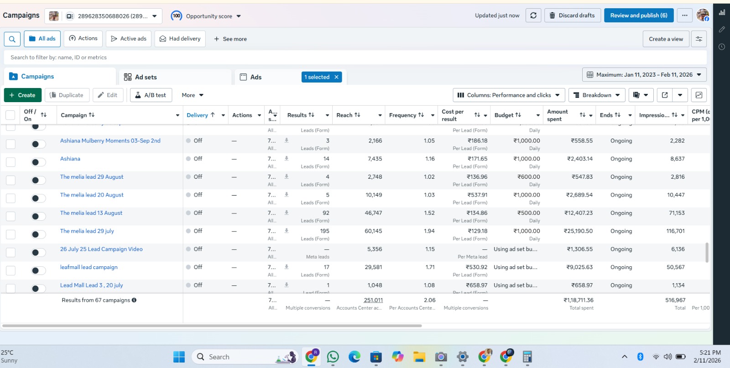730x368 pixels.
Task: Open the date range selector dropdown
Action: [644, 75]
